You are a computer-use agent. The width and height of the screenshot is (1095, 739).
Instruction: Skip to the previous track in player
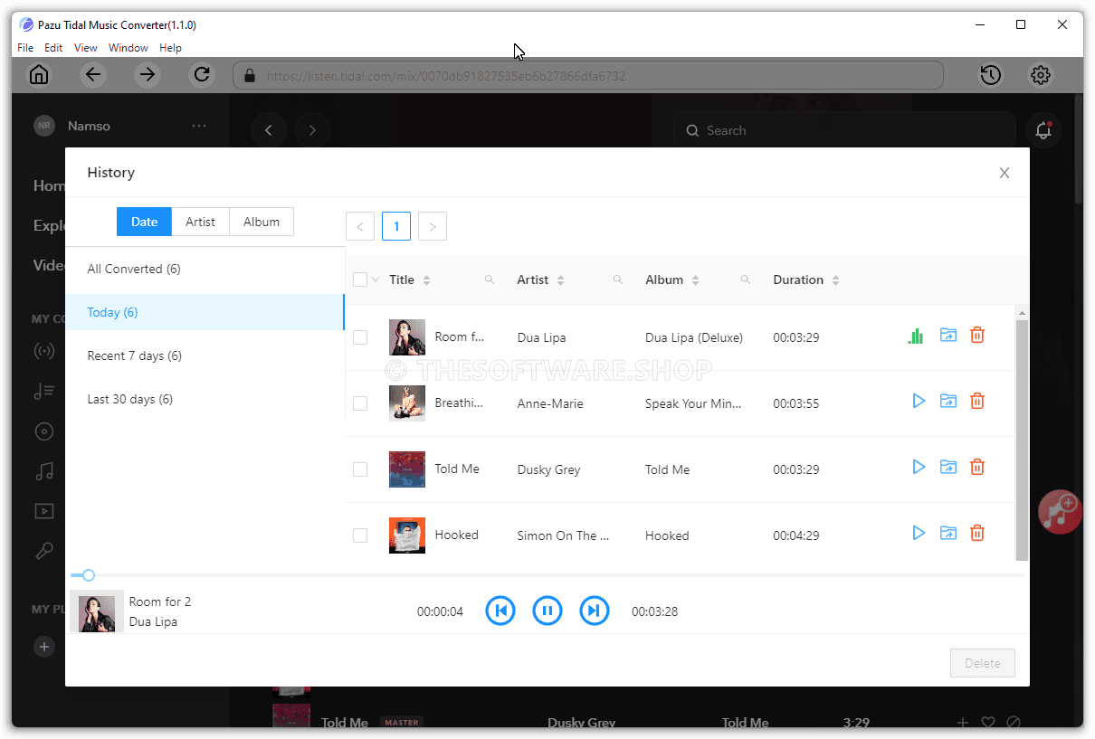click(500, 611)
